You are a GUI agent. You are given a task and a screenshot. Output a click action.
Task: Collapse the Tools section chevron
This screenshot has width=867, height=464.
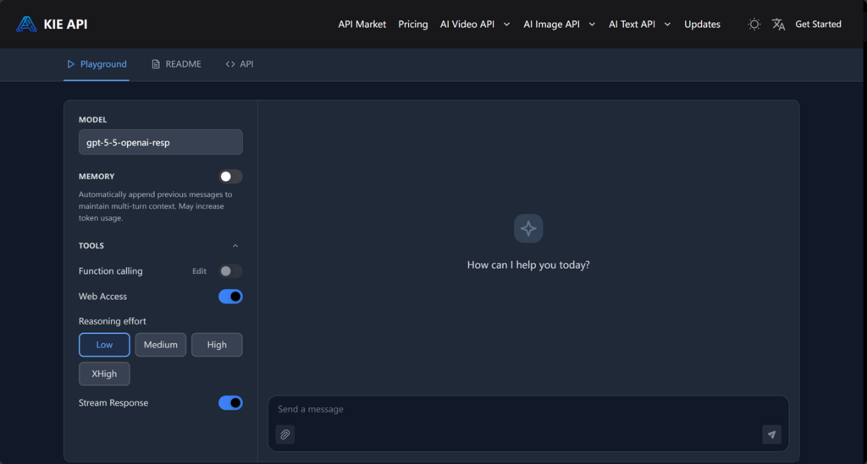click(235, 246)
